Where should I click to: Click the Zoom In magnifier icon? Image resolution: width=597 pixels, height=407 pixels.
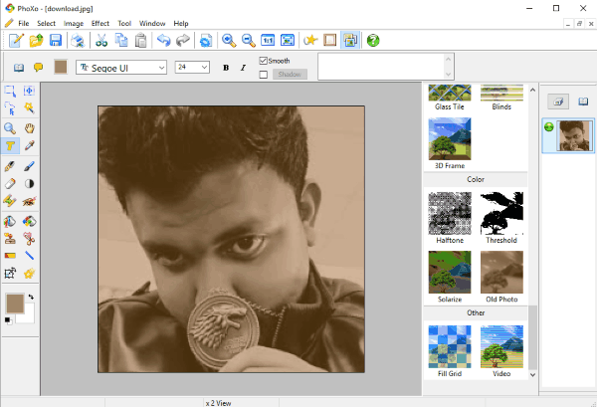229,41
